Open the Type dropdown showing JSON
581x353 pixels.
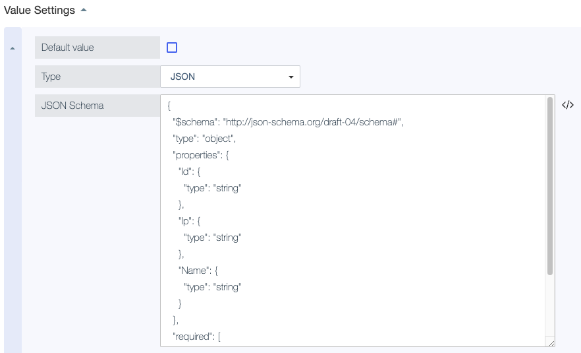point(230,77)
